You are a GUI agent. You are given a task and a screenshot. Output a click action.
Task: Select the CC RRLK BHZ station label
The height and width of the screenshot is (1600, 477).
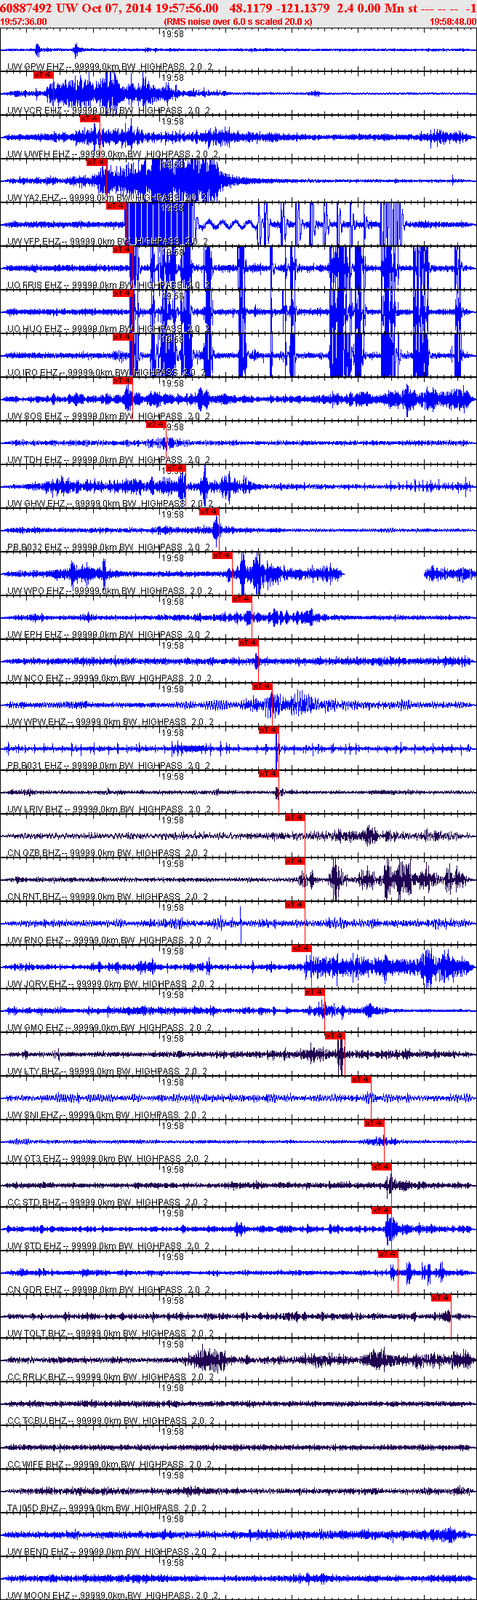[x=111, y=1377]
